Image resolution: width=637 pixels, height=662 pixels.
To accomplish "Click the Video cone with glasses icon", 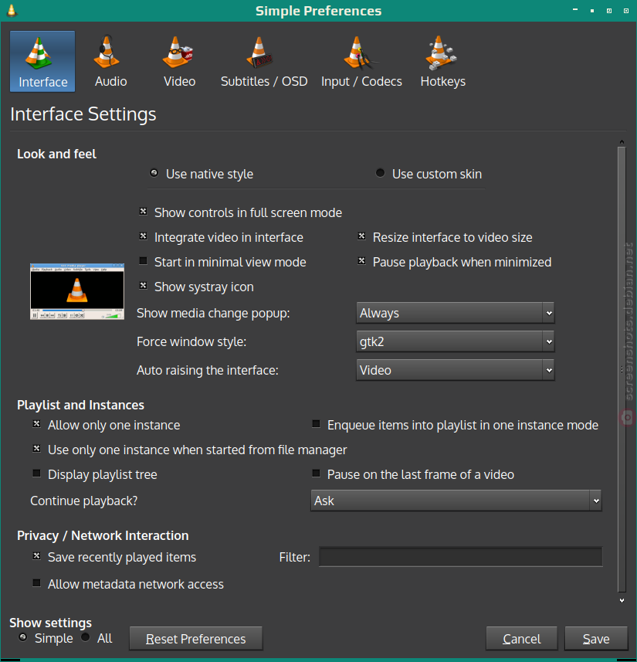I will pyautogui.click(x=178, y=53).
